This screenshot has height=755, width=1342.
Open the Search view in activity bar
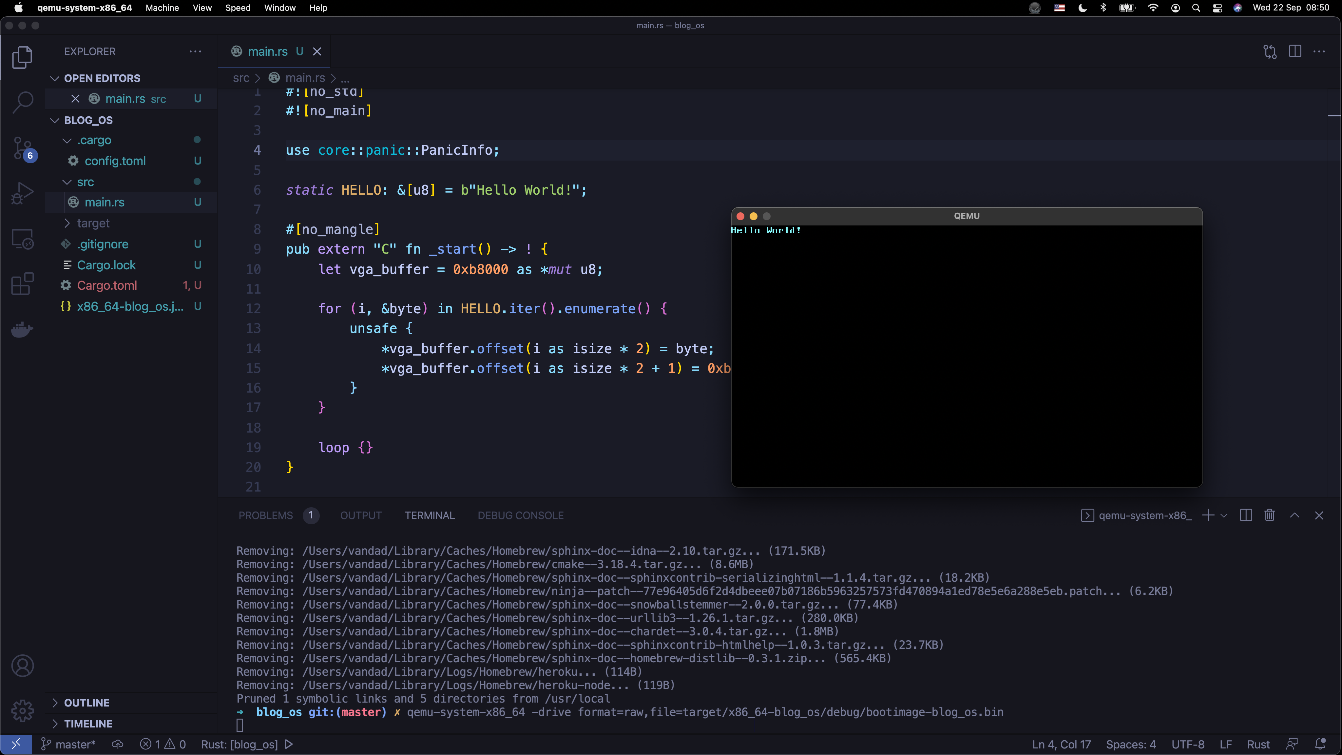22,102
